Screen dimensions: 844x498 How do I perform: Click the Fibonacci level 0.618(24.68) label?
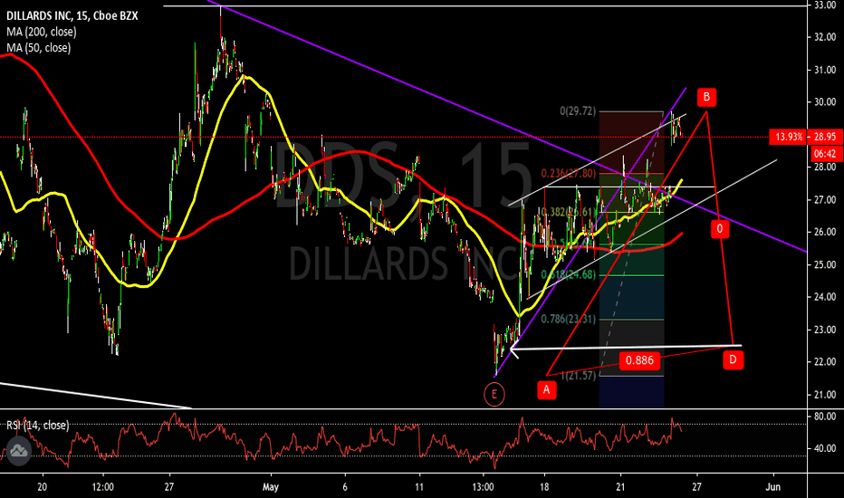pyautogui.click(x=569, y=274)
